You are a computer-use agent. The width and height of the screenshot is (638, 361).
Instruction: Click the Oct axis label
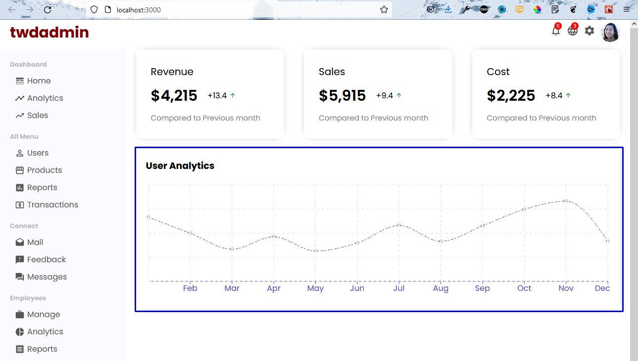(x=524, y=288)
